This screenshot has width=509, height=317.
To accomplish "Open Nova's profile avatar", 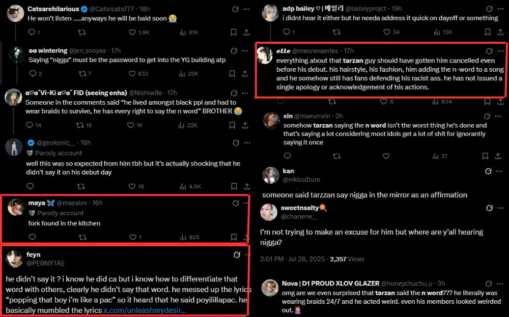I will tap(270, 288).
